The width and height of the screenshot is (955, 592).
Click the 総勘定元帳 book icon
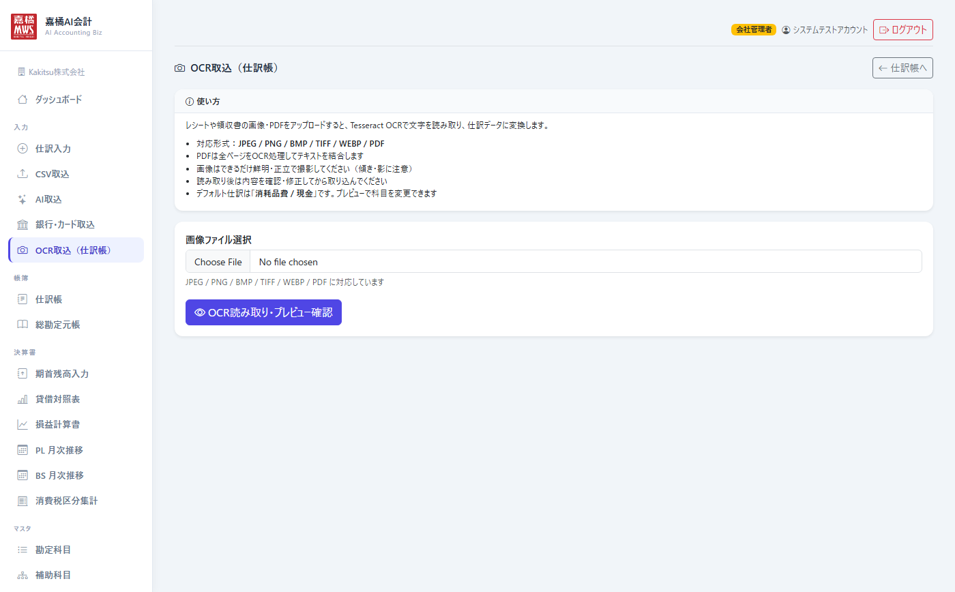(23, 325)
